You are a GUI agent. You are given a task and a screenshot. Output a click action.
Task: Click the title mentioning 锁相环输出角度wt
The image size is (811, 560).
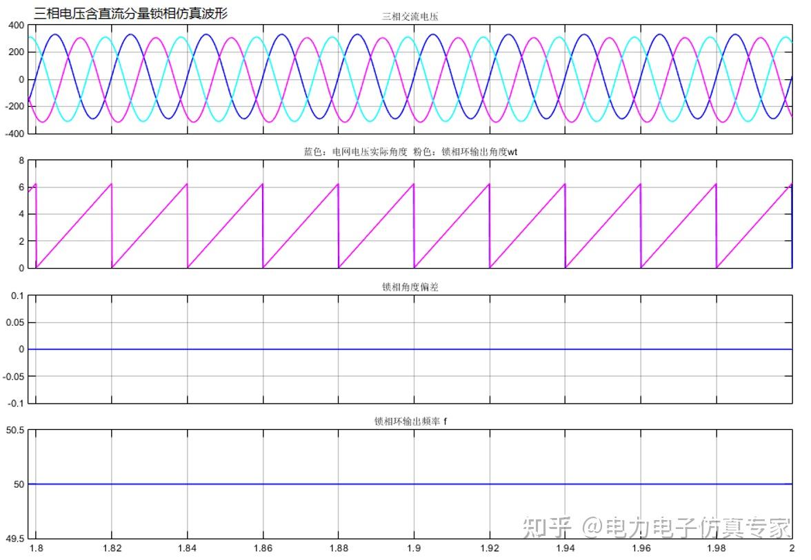point(410,152)
